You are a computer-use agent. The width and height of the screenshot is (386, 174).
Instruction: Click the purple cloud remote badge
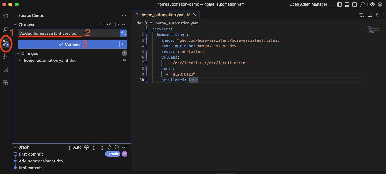(x=125, y=154)
